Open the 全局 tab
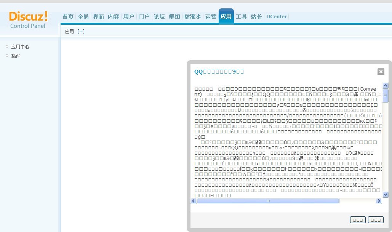This screenshot has width=392, height=232. tap(83, 16)
